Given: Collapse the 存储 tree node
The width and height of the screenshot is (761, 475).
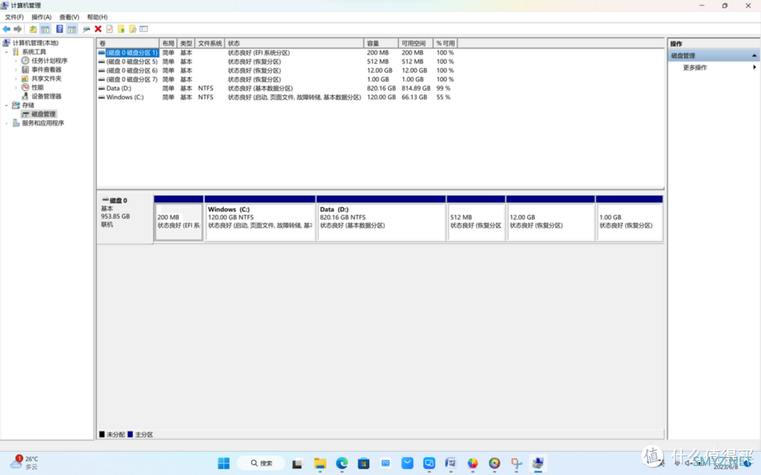Looking at the screenshot, I should coord(6,105).
